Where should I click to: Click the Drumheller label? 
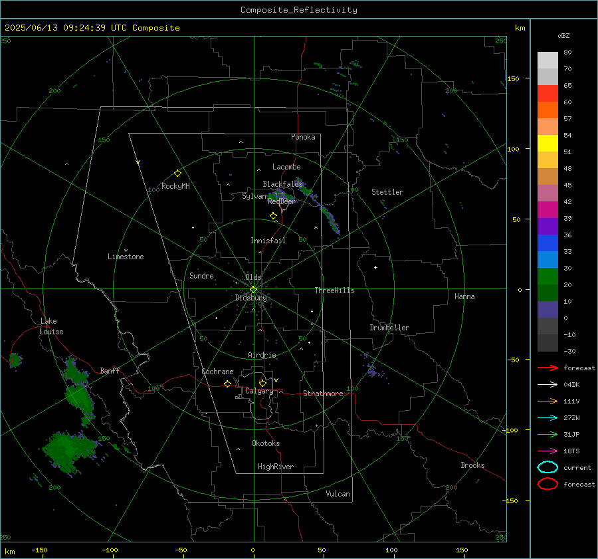coord(389,328)
